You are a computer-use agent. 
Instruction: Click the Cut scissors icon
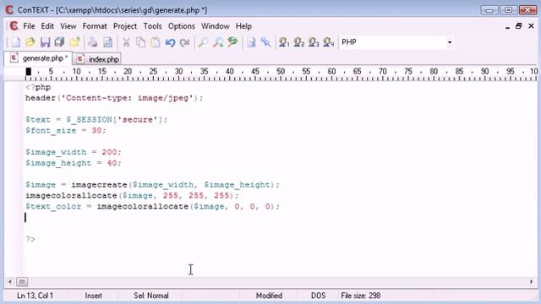tap(126, 42)
